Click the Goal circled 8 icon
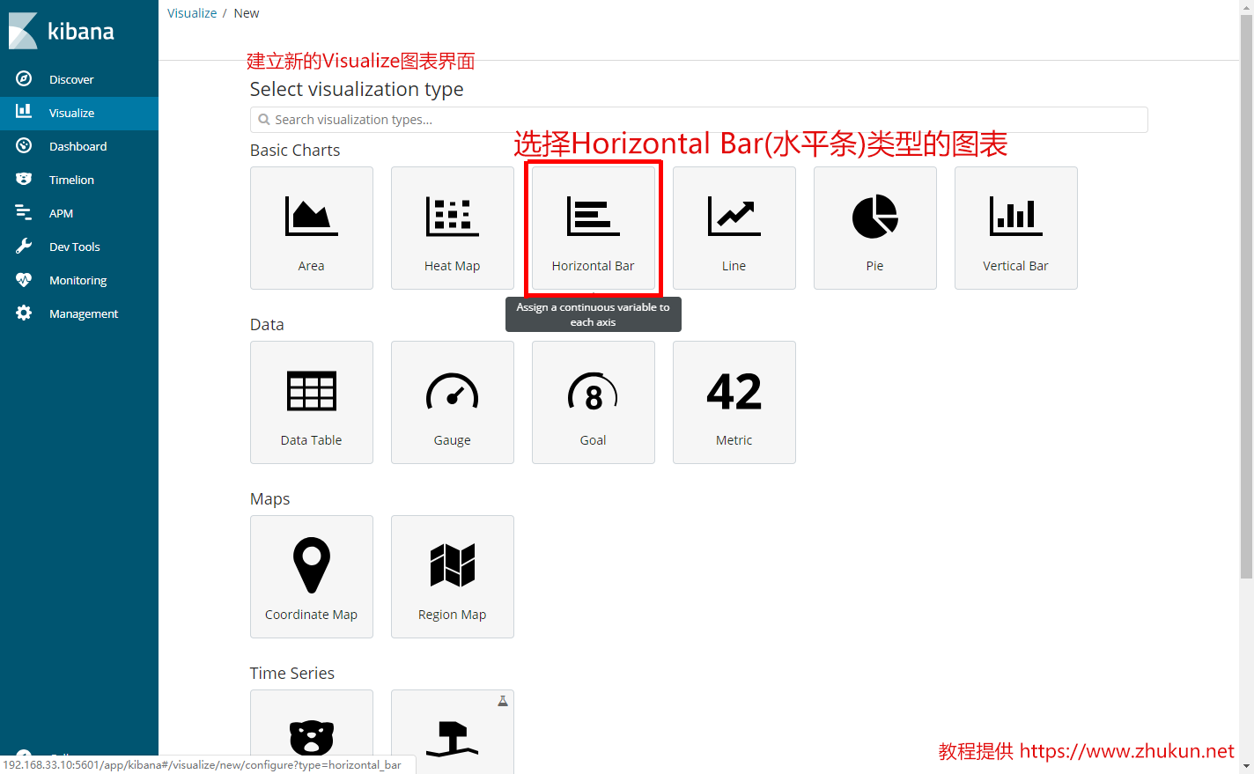 click(594, 392)
